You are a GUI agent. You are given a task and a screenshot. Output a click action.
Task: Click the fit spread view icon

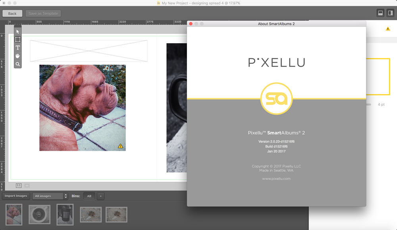click(27, 186)
